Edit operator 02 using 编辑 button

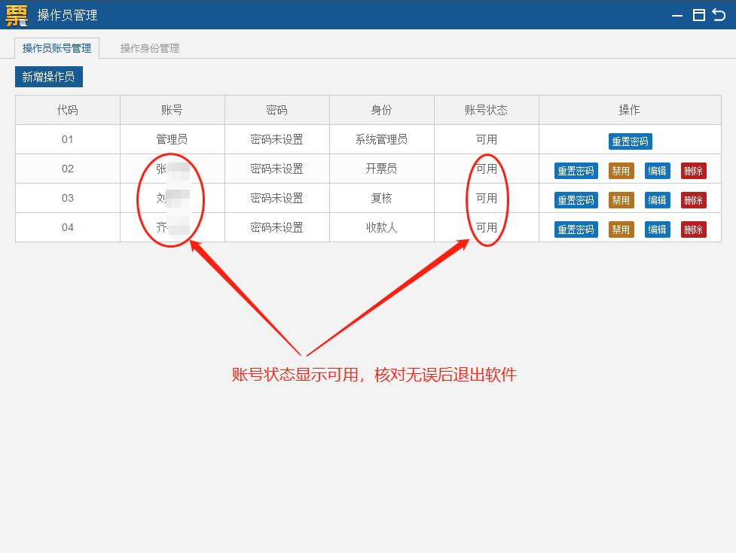click(x=656, y=171)
